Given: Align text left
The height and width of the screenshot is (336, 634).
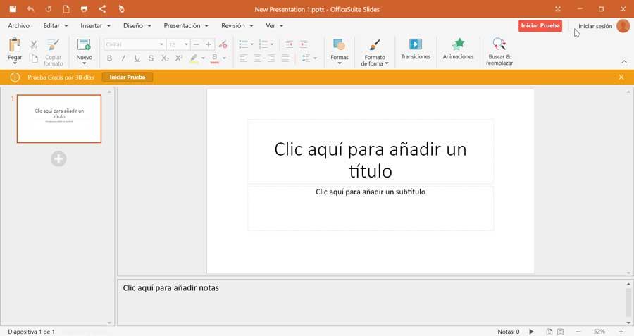Looking at the screenshot, I should coord(244,58).
